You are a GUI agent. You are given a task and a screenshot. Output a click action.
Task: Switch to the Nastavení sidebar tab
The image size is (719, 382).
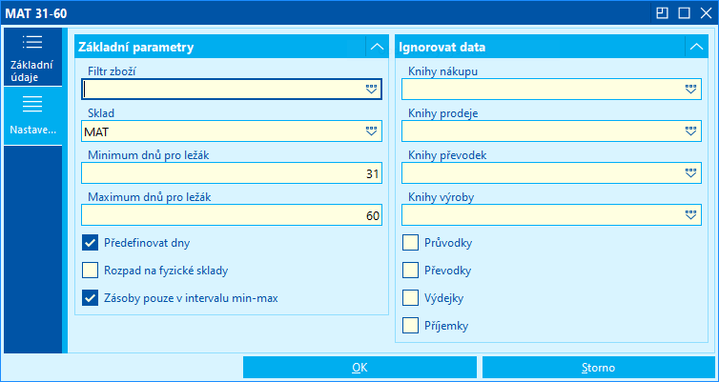click(32, 116)
